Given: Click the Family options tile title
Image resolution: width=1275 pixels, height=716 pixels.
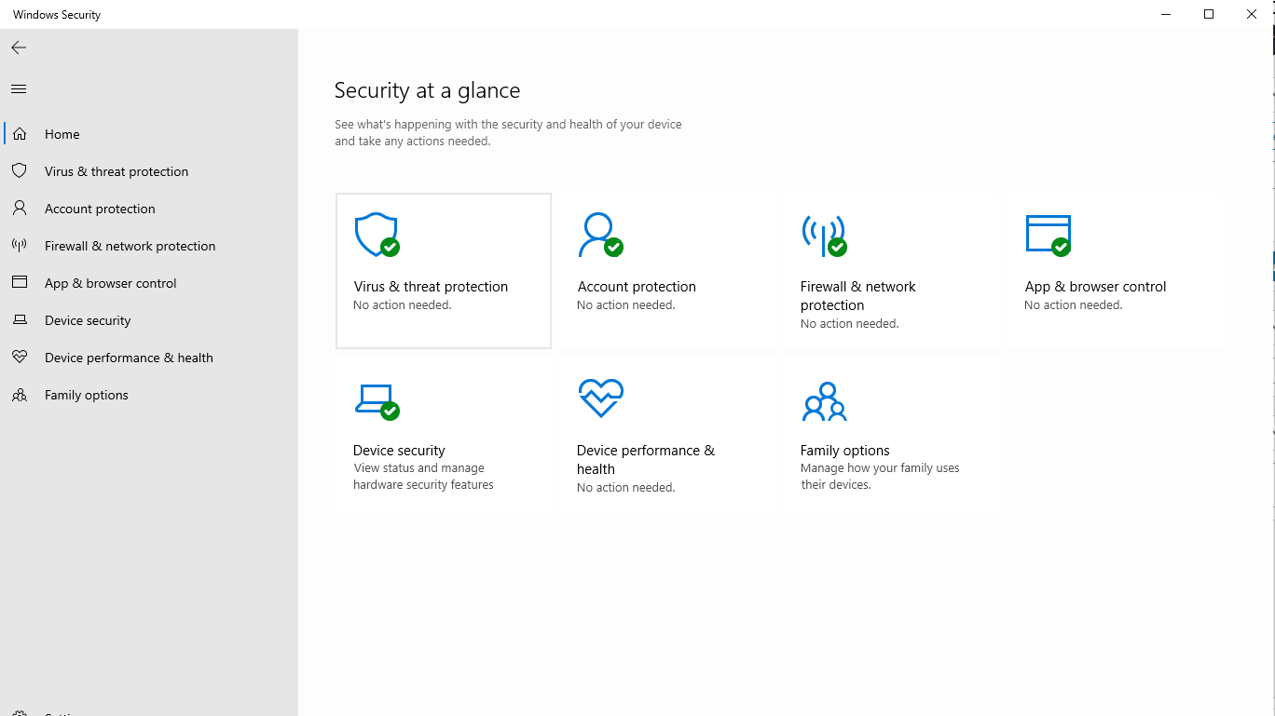Looking at the screenshot, I should tap(844, 451).
